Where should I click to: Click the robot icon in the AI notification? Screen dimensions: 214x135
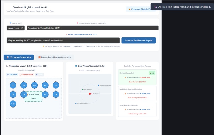tap(156, 7)
